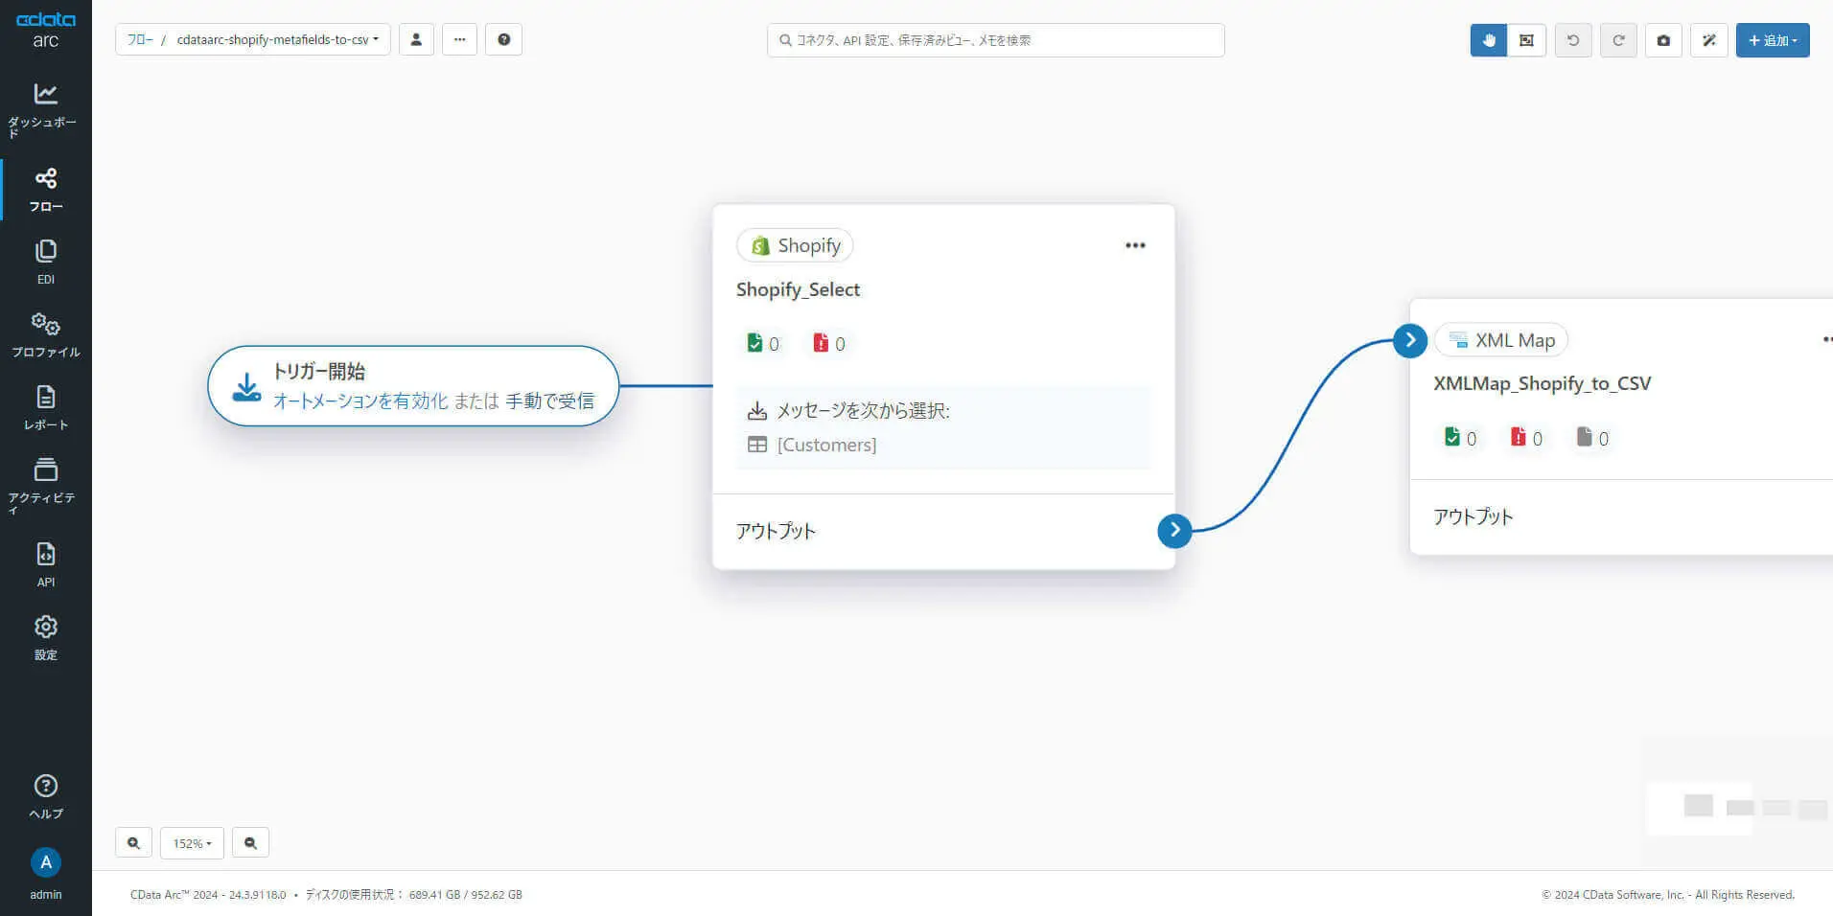The height and width of the screenshot is (916, 1833).
Task: Click the トリガー開始 title text
Action: [x=319, y=372]
